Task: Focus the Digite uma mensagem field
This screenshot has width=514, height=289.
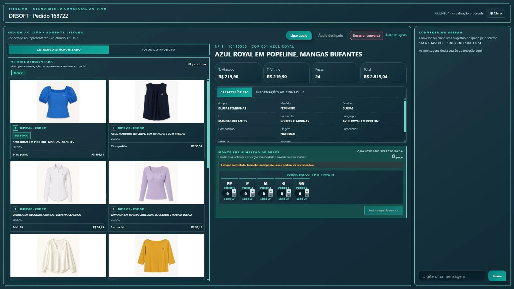Action: pos(452,276)
